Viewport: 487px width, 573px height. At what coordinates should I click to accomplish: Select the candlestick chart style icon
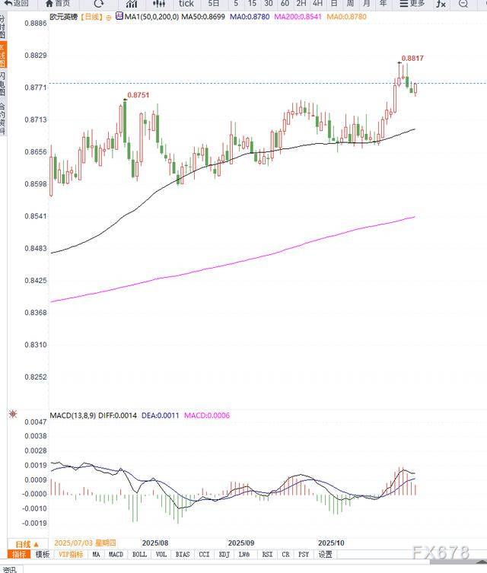(158, 4)
